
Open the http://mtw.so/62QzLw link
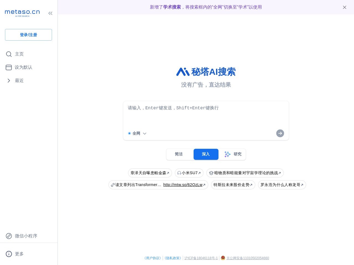pos(183,185)
